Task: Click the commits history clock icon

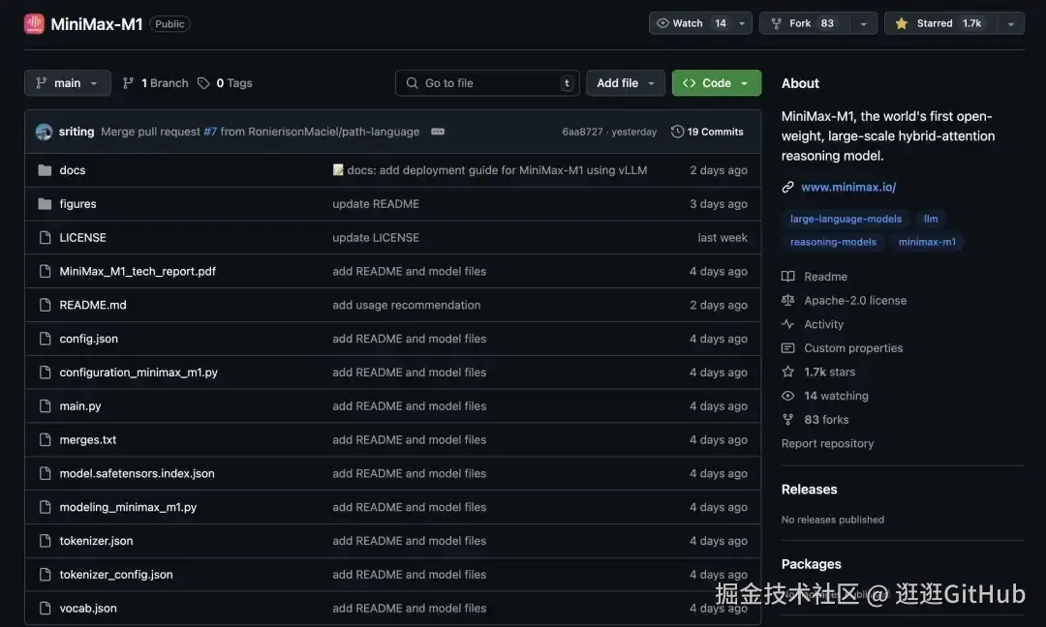Action: pos(676,132)
